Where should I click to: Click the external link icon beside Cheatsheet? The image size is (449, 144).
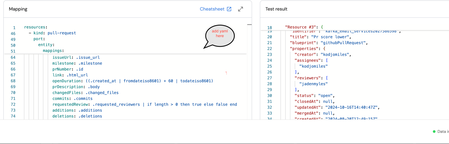click(229, 9)
